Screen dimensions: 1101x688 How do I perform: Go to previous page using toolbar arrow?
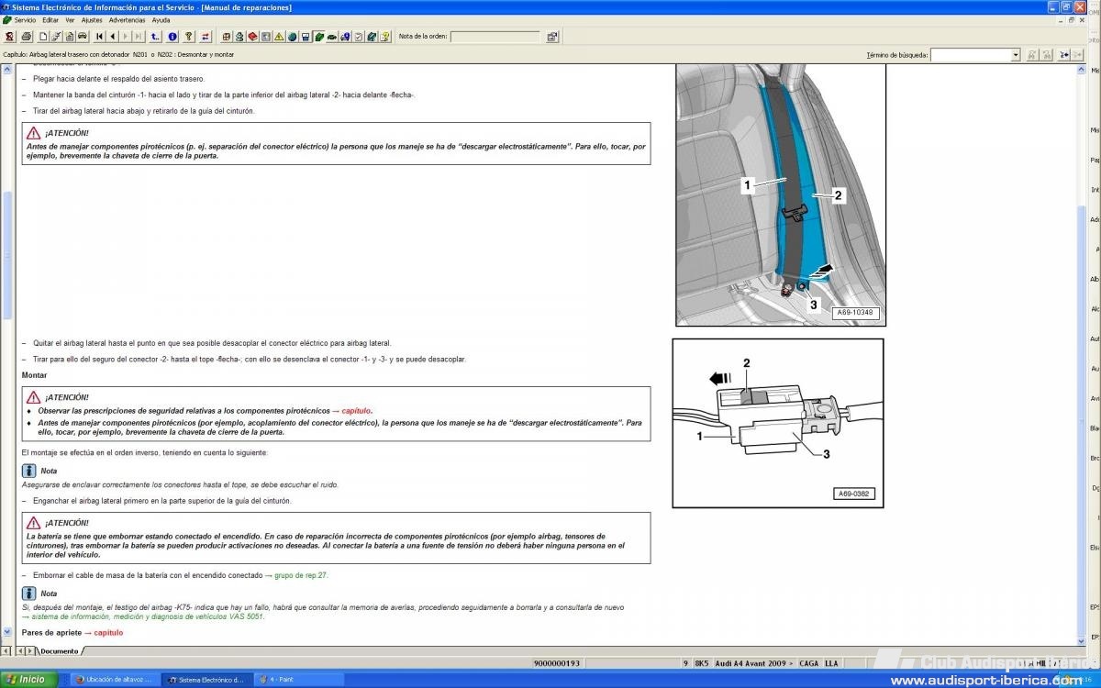112,37
